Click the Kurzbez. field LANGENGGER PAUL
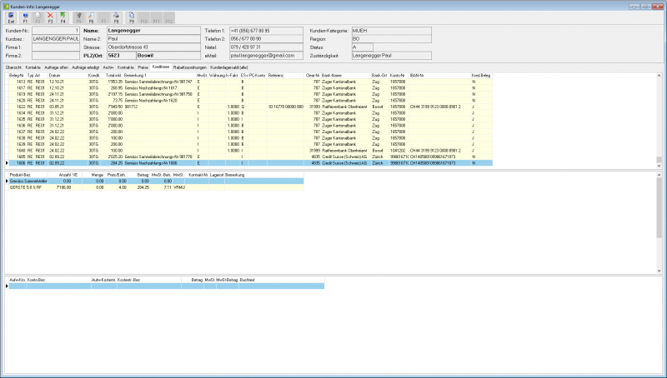 click(56, 38)
